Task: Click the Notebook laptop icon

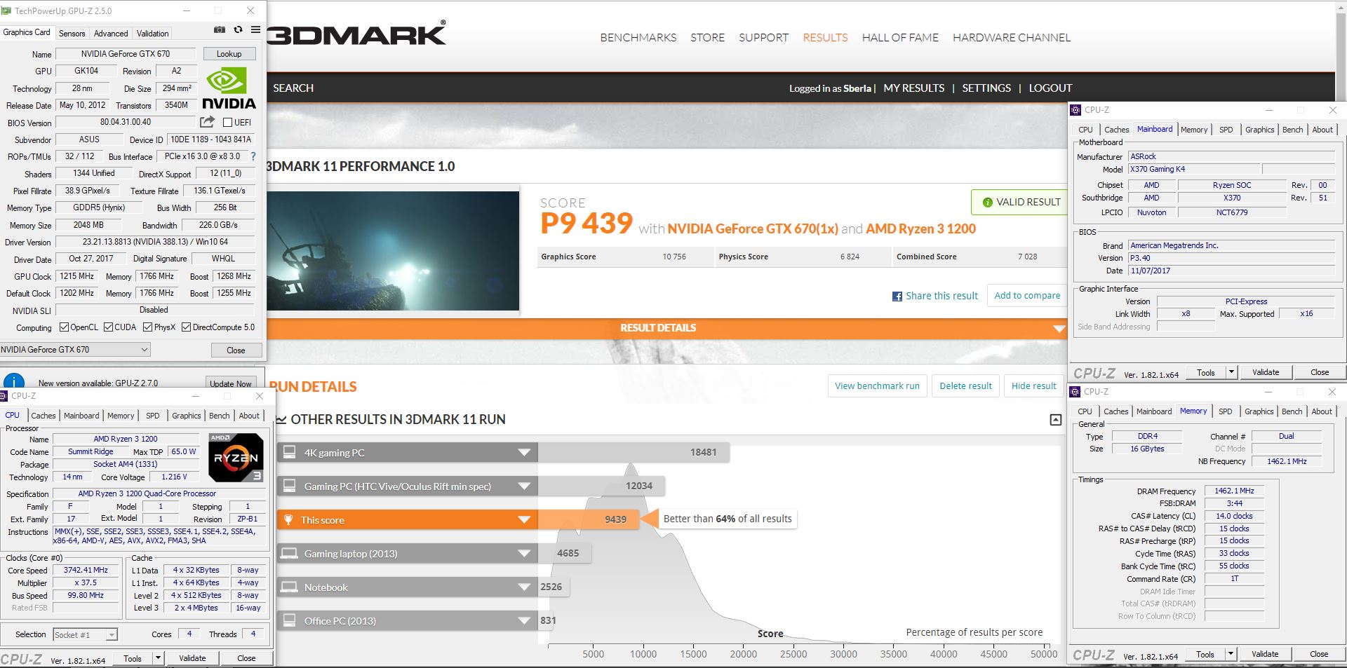Action: (x=289, y=587)
